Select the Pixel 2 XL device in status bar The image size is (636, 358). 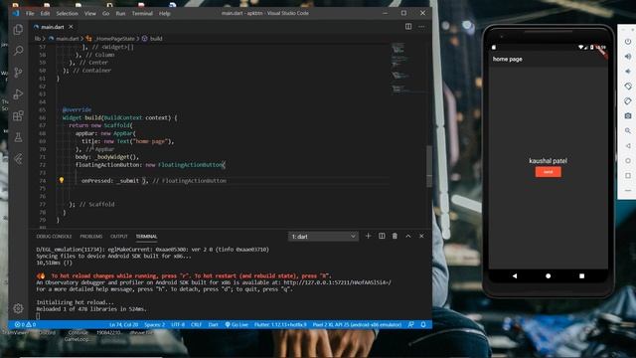click(x=357, y=325)
